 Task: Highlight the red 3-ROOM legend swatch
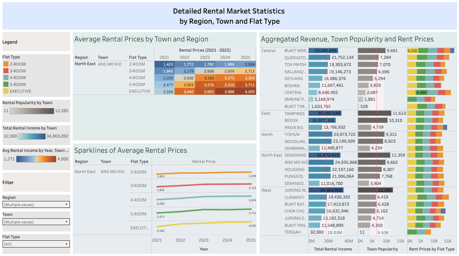click(x=6, y=71)
